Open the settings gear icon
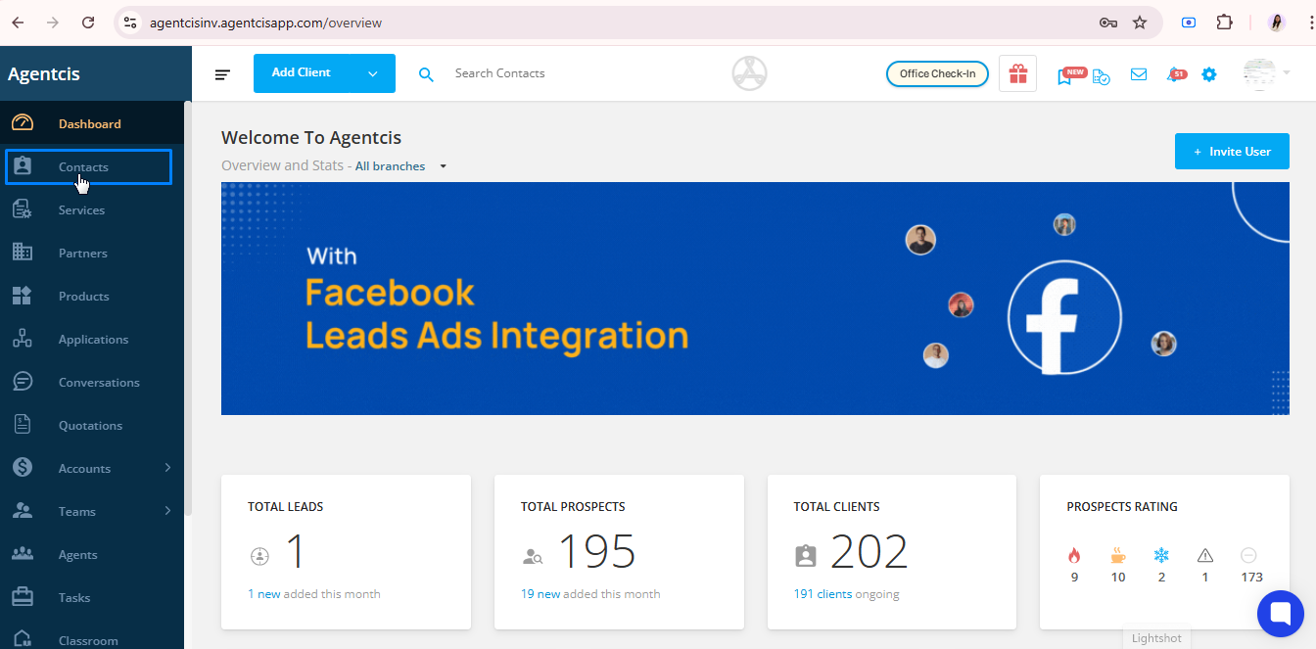 [1209, 74]
